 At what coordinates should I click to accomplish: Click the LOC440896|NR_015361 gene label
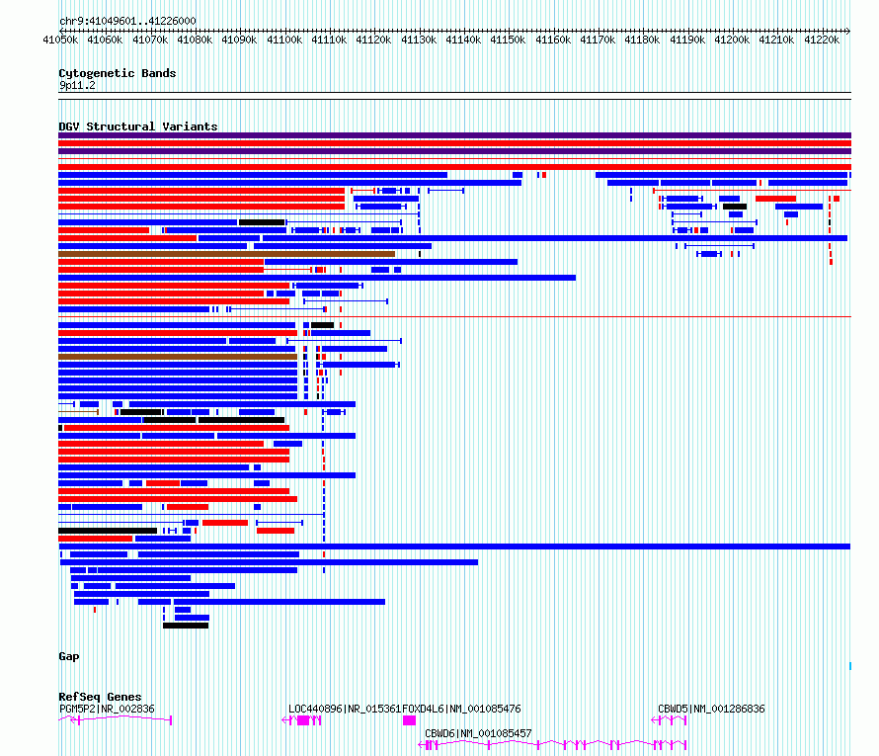click(346, 709)
